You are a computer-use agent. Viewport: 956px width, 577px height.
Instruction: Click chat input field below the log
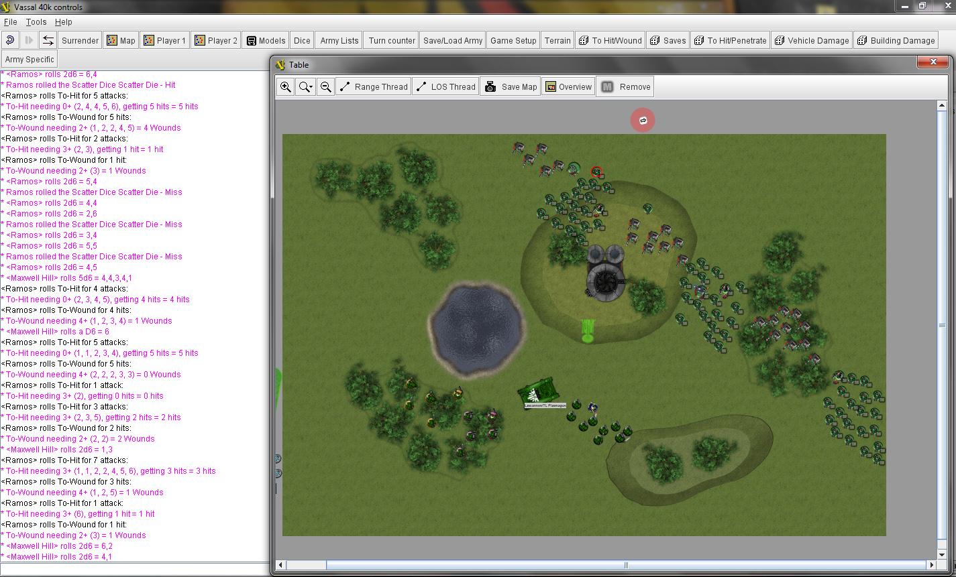[x=134, y=569]
